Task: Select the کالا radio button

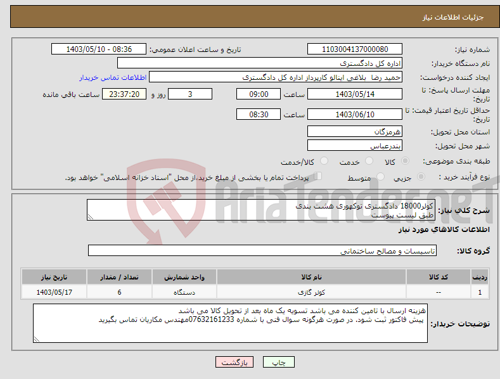Action: (x=405, y=161)
